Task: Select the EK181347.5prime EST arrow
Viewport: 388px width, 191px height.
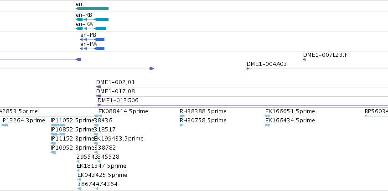Action: (x=78, y=171)
